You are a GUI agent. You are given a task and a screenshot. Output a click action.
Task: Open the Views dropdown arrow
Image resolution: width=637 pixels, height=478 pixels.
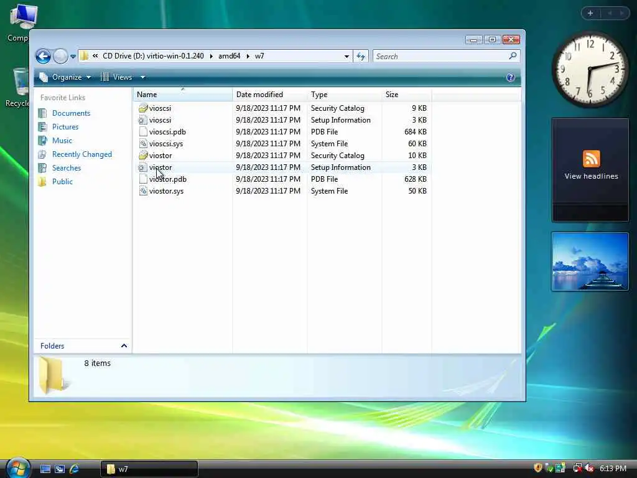(142, 77)
